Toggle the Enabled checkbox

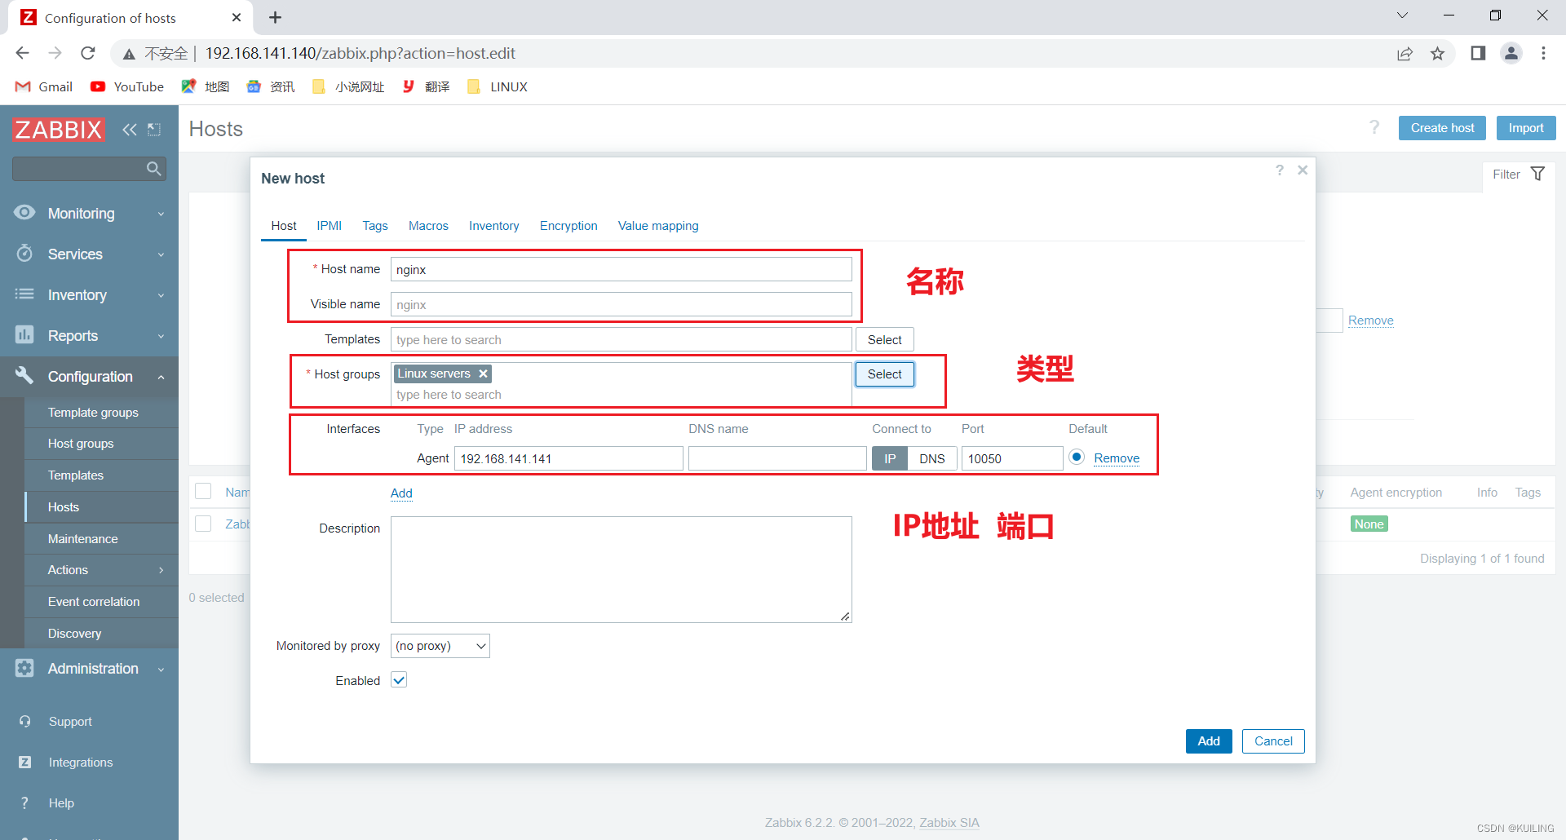[x=399, y=680]
